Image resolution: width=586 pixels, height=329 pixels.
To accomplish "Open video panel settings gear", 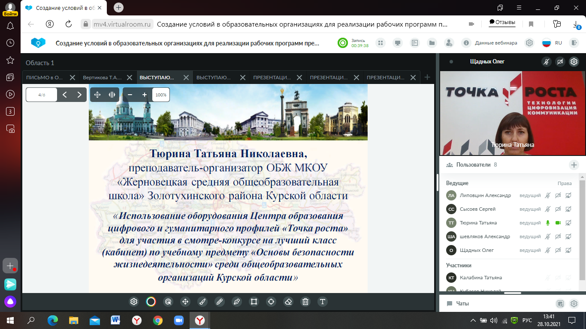I will (574, 62).
